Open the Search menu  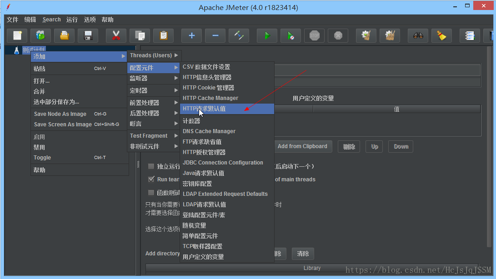coord(51,20)
